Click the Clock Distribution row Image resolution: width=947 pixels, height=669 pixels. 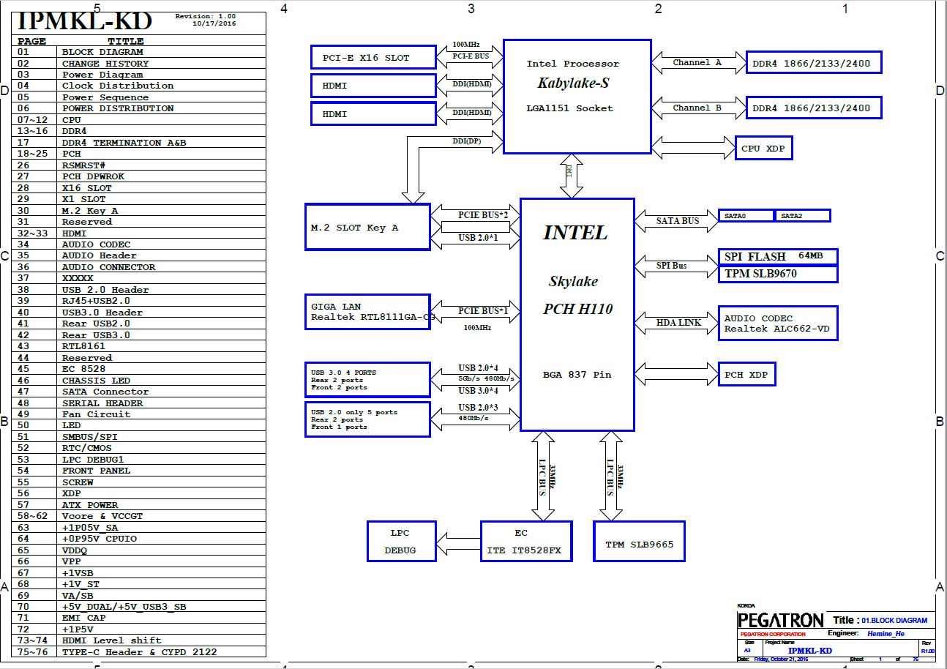click(x=138, y=86)
